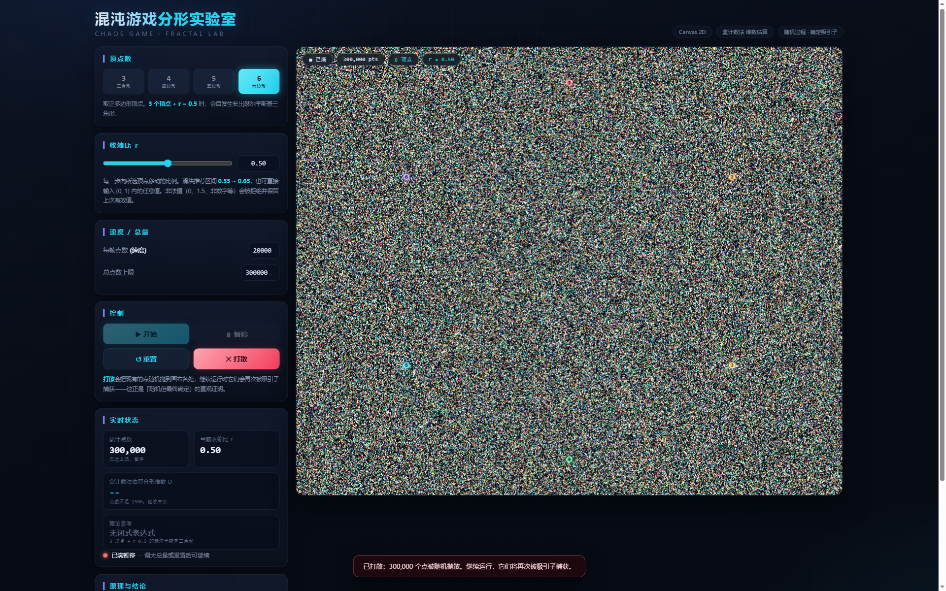946x591 pixels.
Task: Click the 重置 reset button
Action: coord(146,359)
